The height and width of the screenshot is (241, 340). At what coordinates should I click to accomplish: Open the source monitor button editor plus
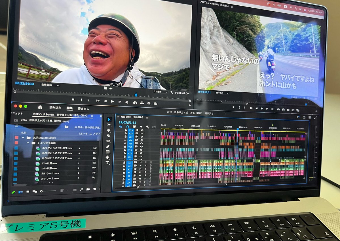[190, 105]
